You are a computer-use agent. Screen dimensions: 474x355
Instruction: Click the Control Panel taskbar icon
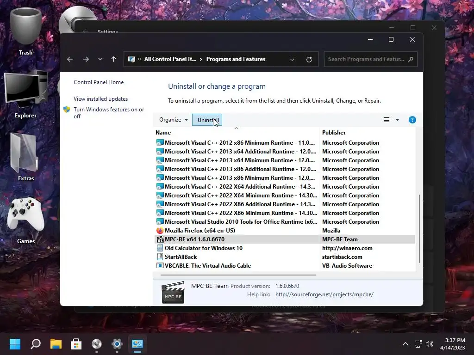click(x=137, y=344)
